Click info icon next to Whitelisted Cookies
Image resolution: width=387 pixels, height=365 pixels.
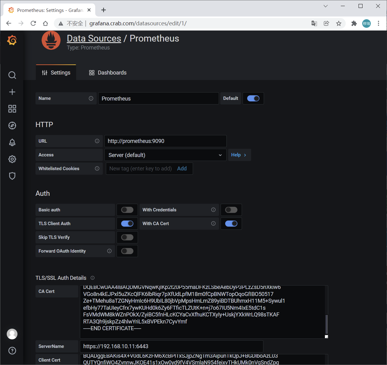pos(97,169)
